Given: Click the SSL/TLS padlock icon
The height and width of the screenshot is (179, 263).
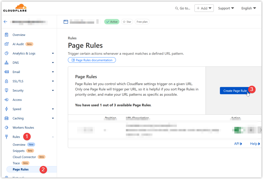Looking at the screenshot, I should click(7, 81).
